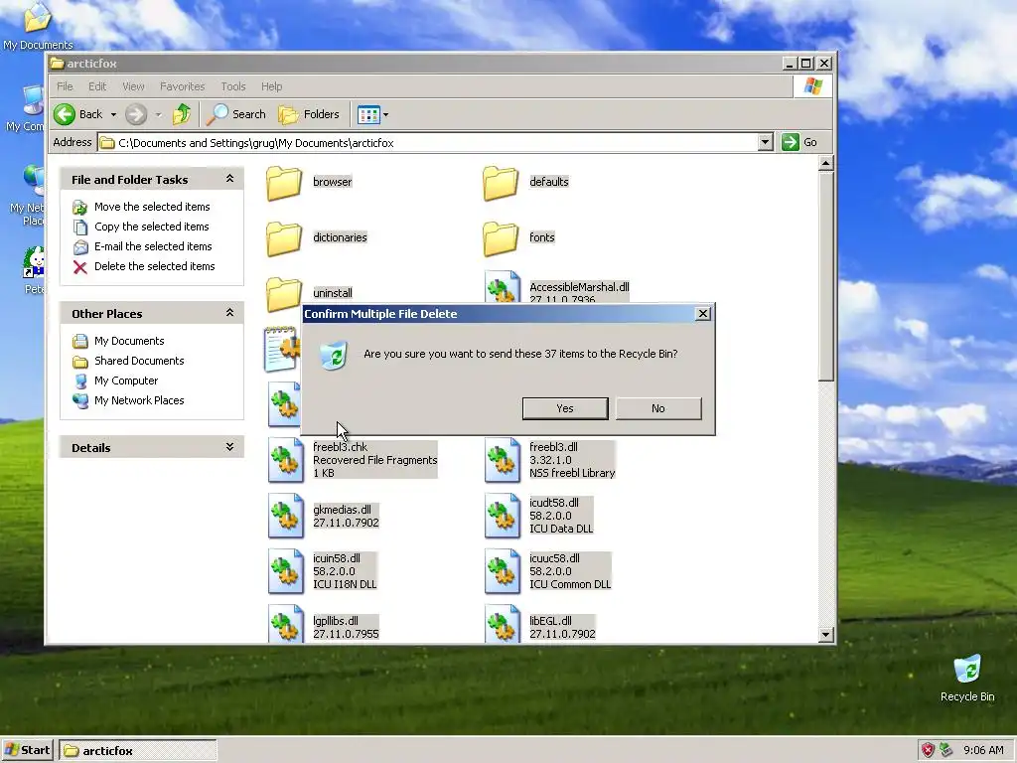Close the Confirm Multiple File Delete dialog

[x=702, y=314]
